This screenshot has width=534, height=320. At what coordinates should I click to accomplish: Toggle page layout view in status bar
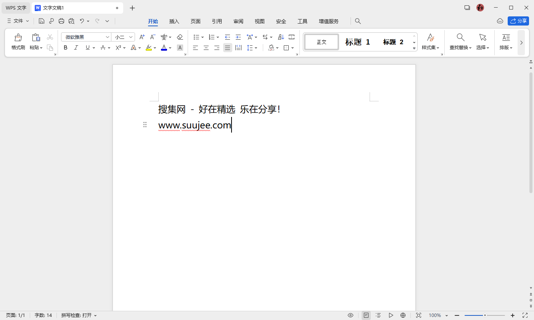click(x=366, y=315)
